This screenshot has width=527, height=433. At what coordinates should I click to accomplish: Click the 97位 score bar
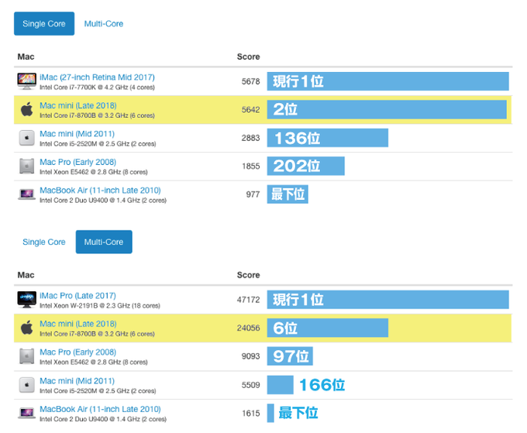(x=290, y=356)
